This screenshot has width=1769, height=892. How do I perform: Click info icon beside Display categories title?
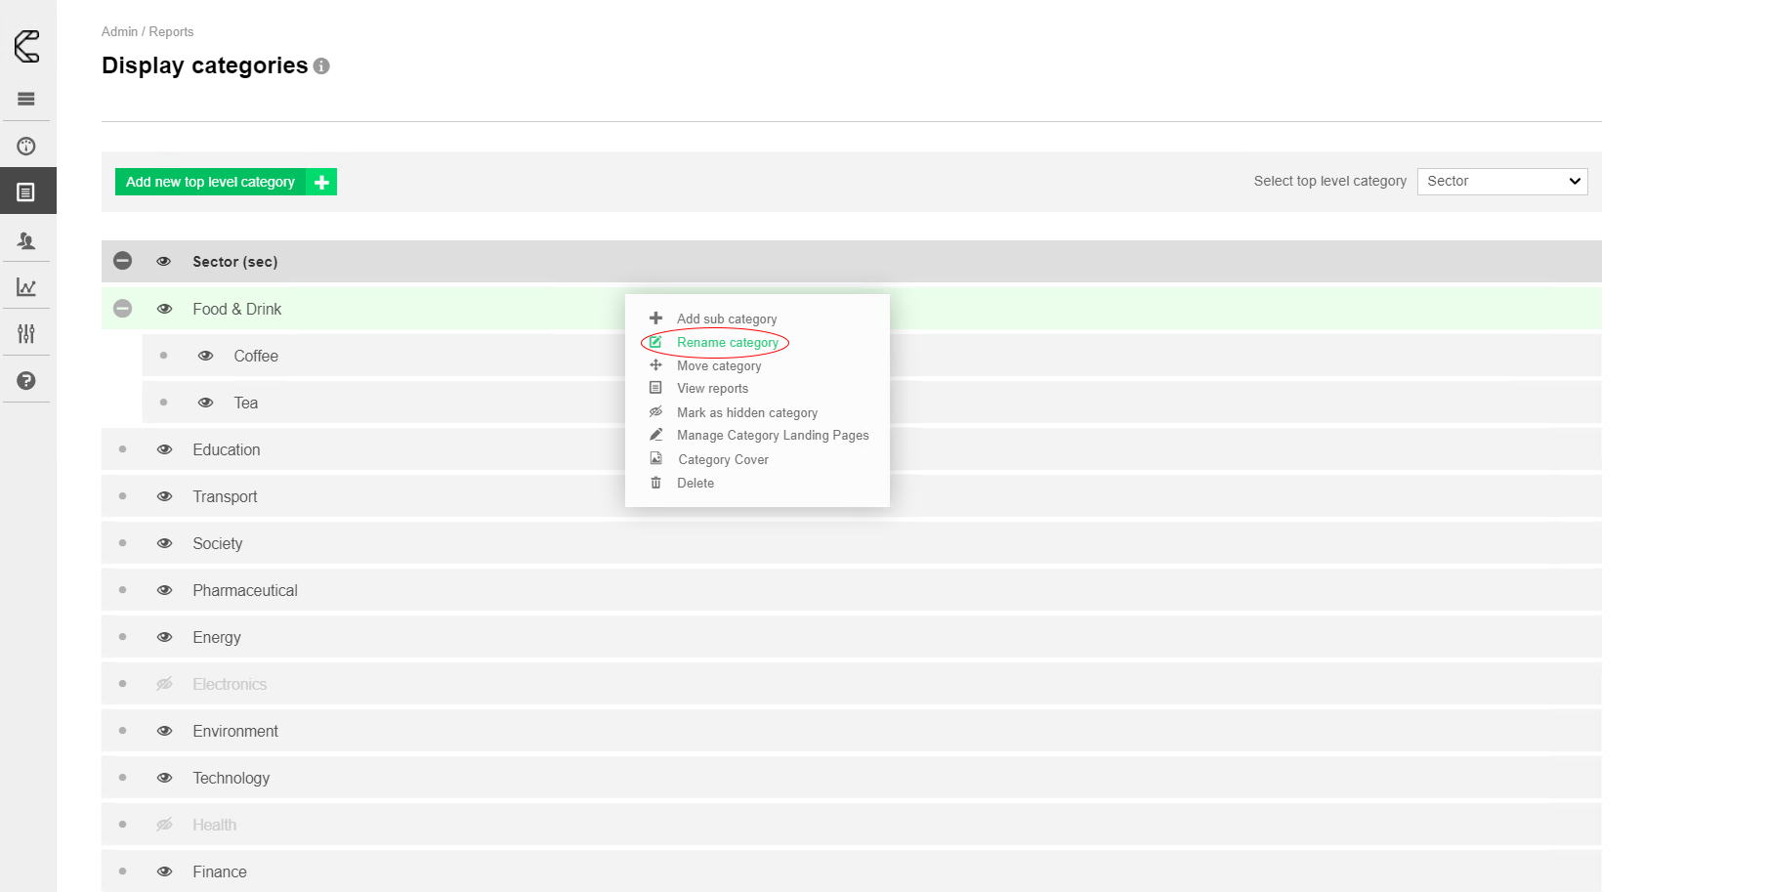coord(321,66)
